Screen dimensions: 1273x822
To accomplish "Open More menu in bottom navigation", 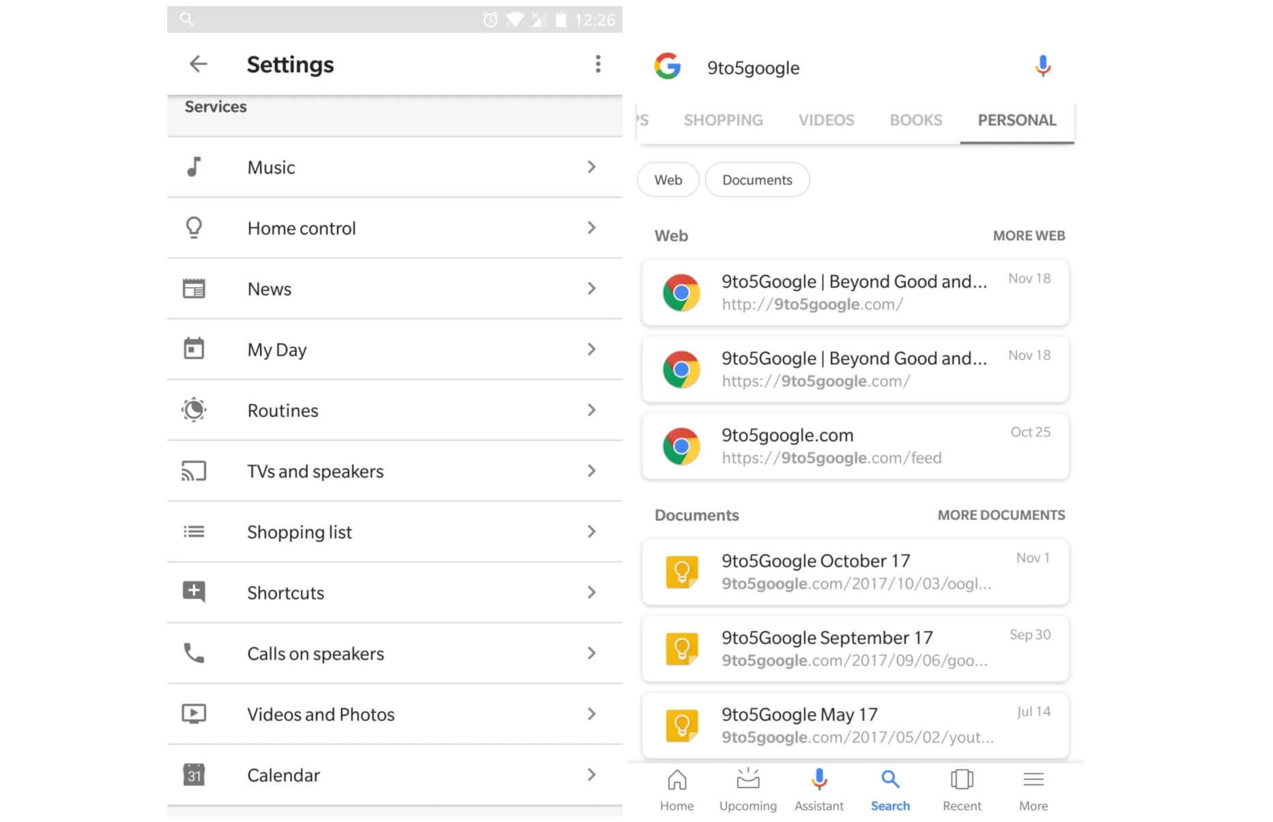I will 1033,790.
